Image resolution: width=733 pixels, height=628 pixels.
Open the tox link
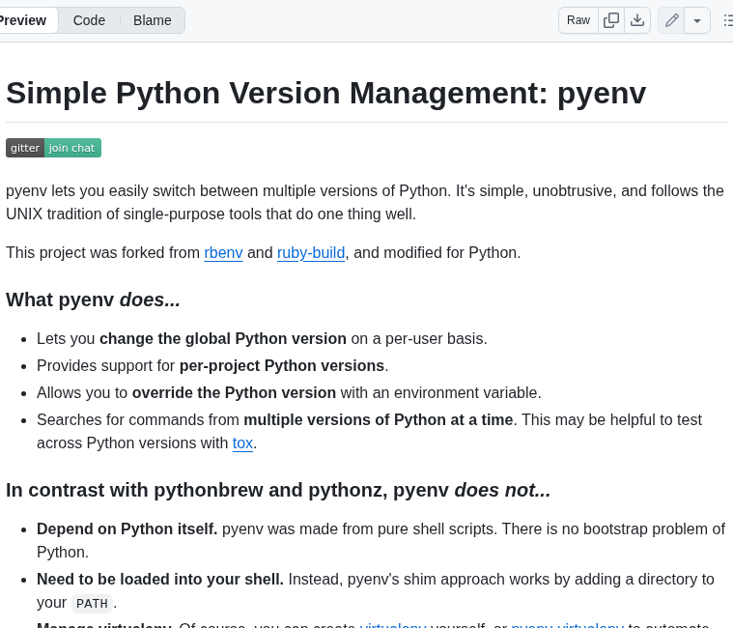coord(242,442)
